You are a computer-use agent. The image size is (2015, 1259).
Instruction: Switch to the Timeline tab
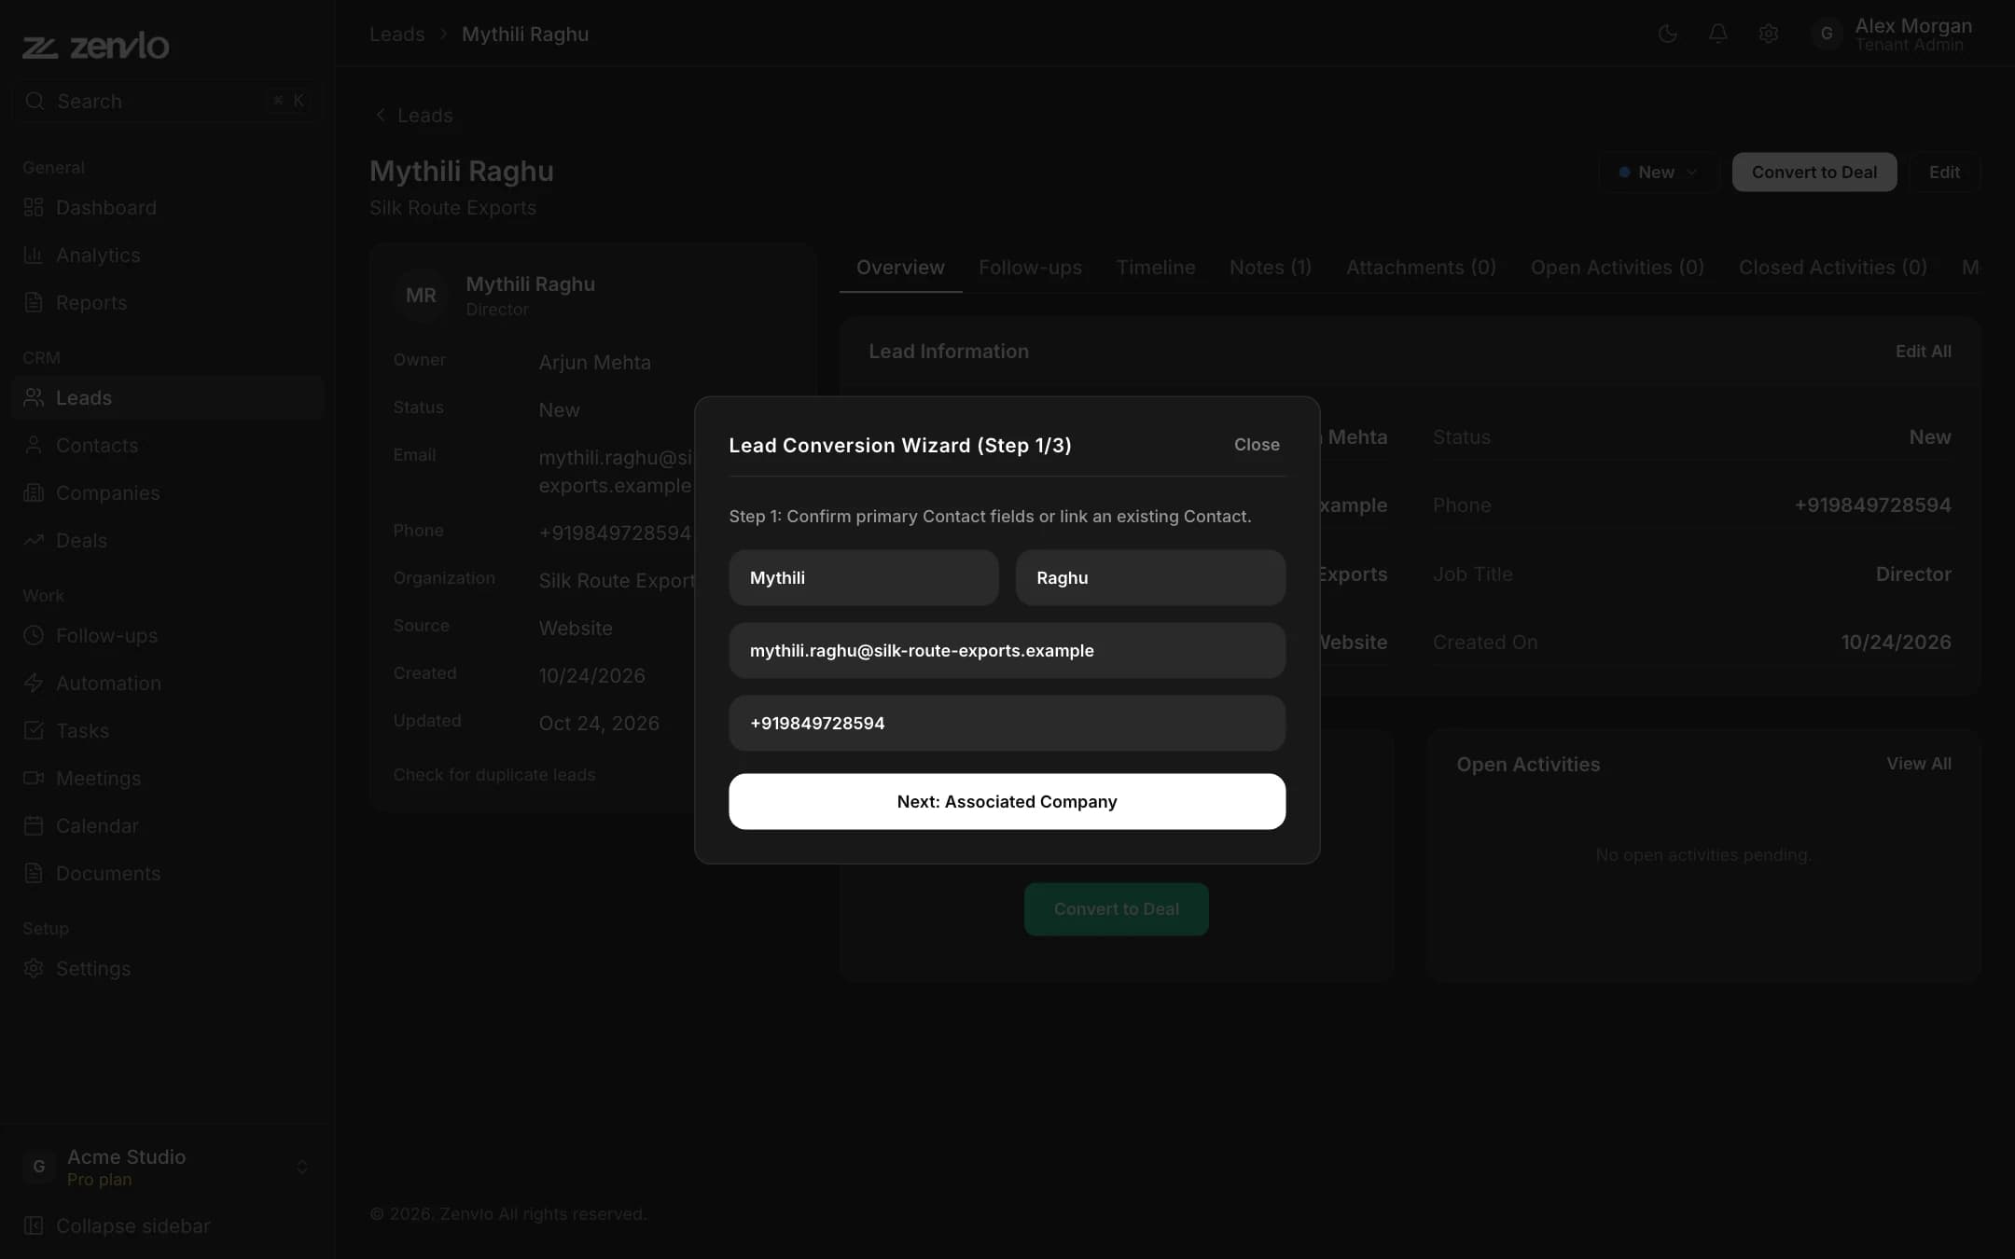coord(1155,268)
